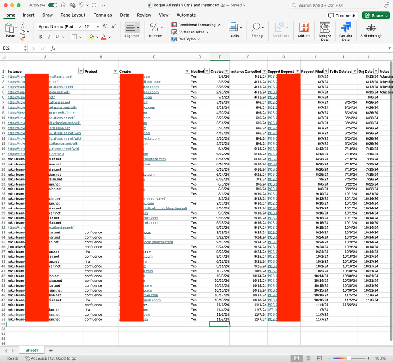Image resolution: width=393 pixels, height=362 pixels.
Task: Click the Add-ins icon
Action: click(x=304, y=28)
